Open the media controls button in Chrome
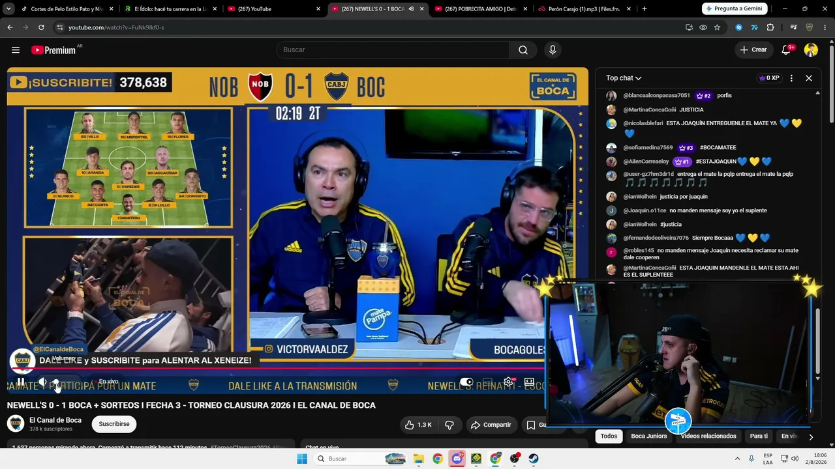The height and width of the screenshot is (469, 835). pos(793,27)
